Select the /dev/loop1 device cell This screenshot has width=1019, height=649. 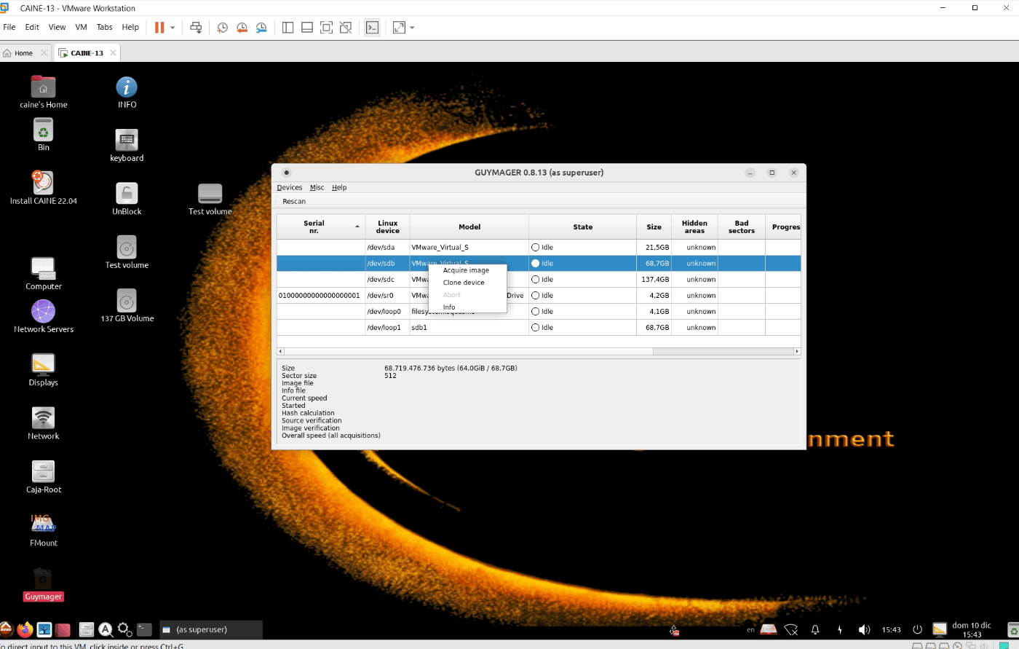coord(388,328)
